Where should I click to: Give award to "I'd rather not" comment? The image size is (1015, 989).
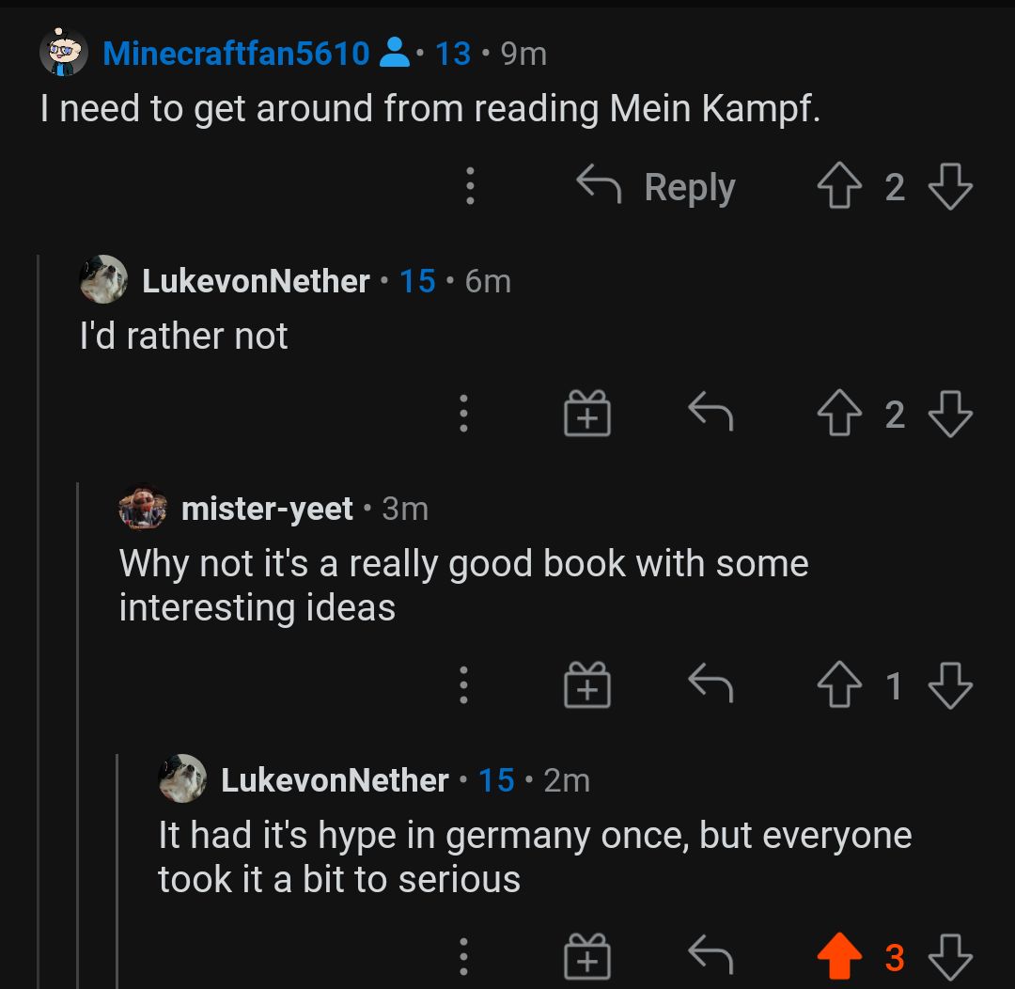pyautogui.click(x=587, y=414)
